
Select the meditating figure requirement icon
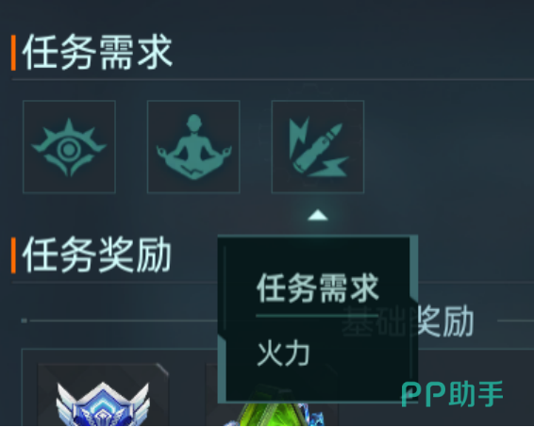click(193, 147)
